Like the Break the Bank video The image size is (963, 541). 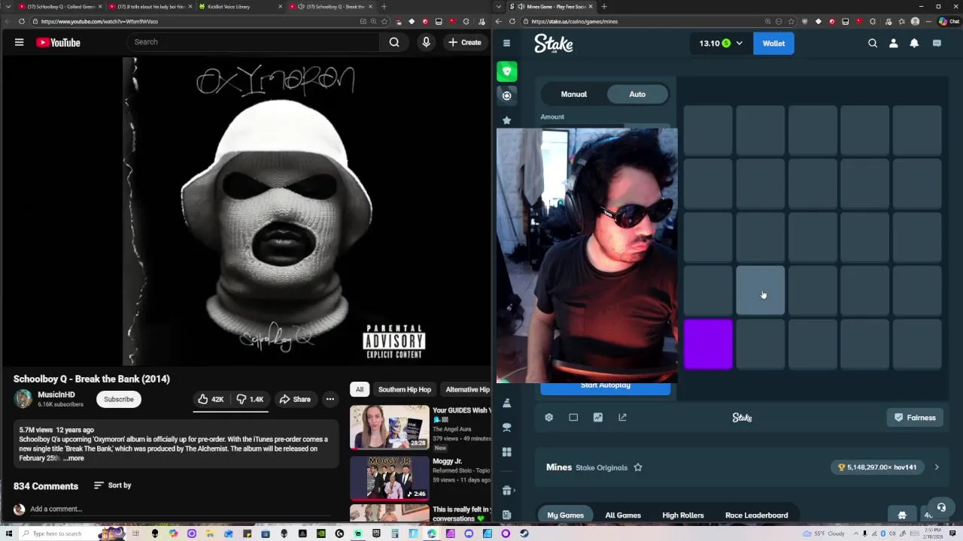[210, 399]
